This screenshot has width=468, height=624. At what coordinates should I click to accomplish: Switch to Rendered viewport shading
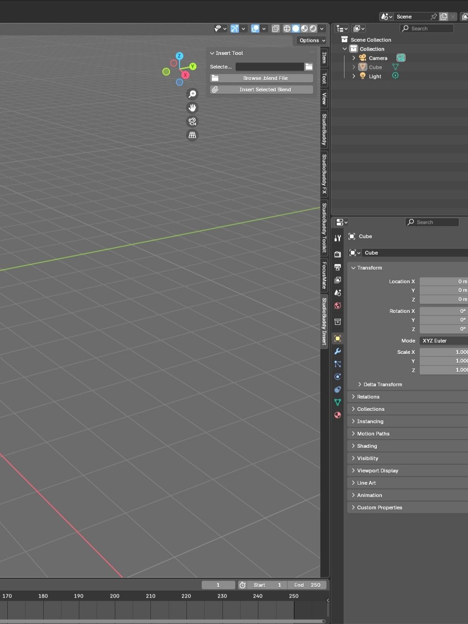313,28
